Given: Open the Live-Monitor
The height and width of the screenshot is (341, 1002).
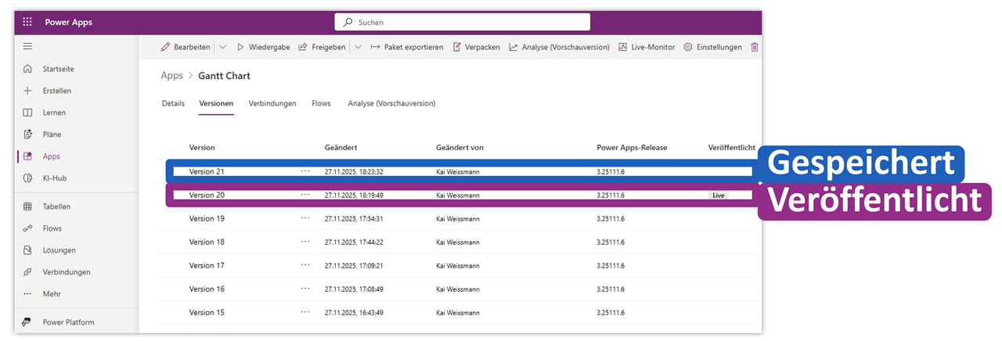Looking at the screenshot, I should tap(647, 47).
